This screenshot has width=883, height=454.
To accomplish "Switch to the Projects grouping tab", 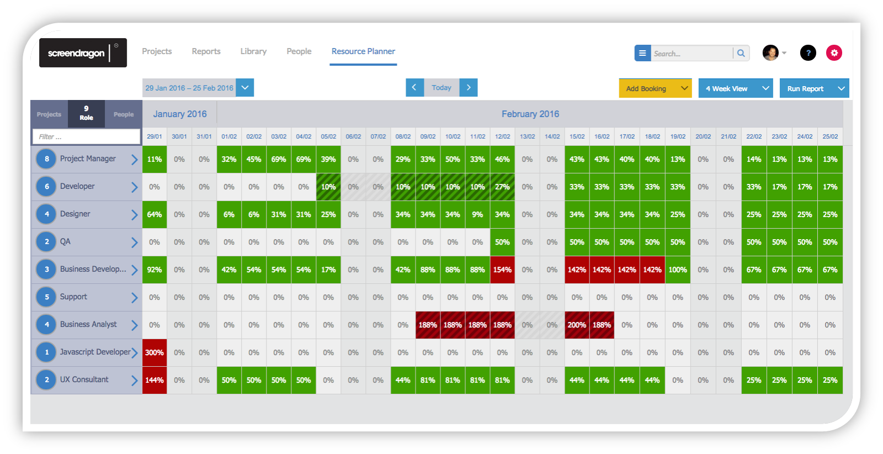I will tap(49, 114).
